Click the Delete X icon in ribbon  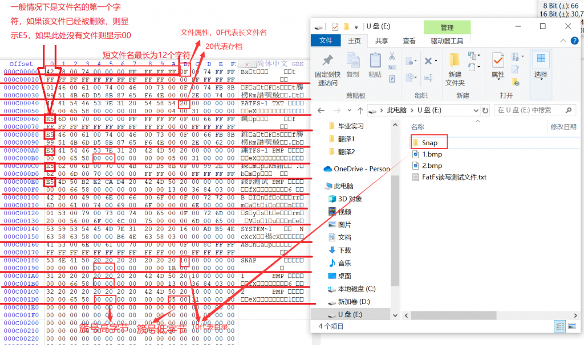(x=428, y=60)
